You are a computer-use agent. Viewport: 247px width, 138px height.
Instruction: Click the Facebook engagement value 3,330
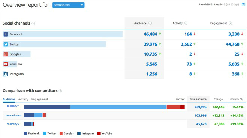tap(234, 34)
